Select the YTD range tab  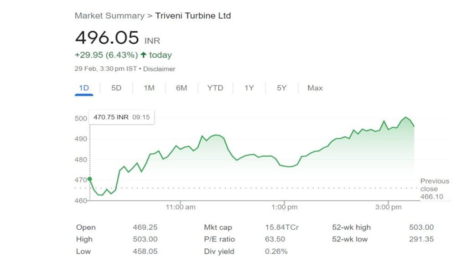[215, 88]
